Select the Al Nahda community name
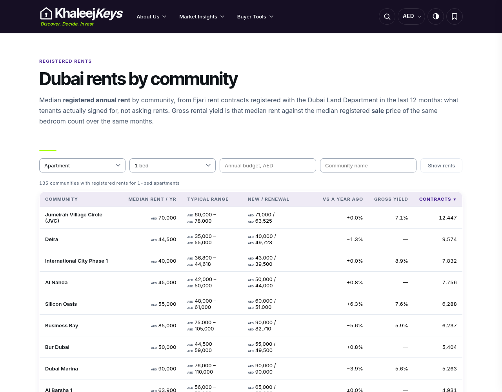 56,283
